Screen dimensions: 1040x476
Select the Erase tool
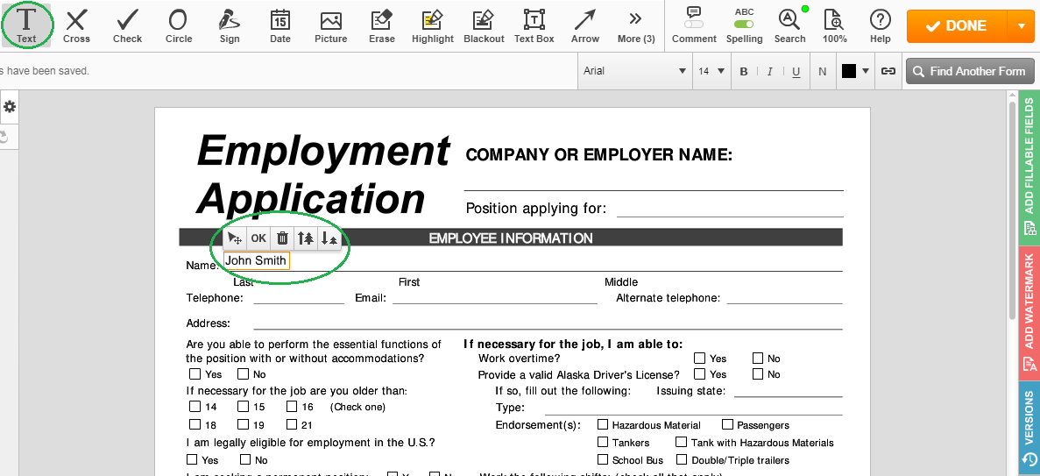[x=382, y=26]
